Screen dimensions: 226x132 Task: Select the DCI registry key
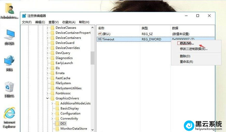63,123
